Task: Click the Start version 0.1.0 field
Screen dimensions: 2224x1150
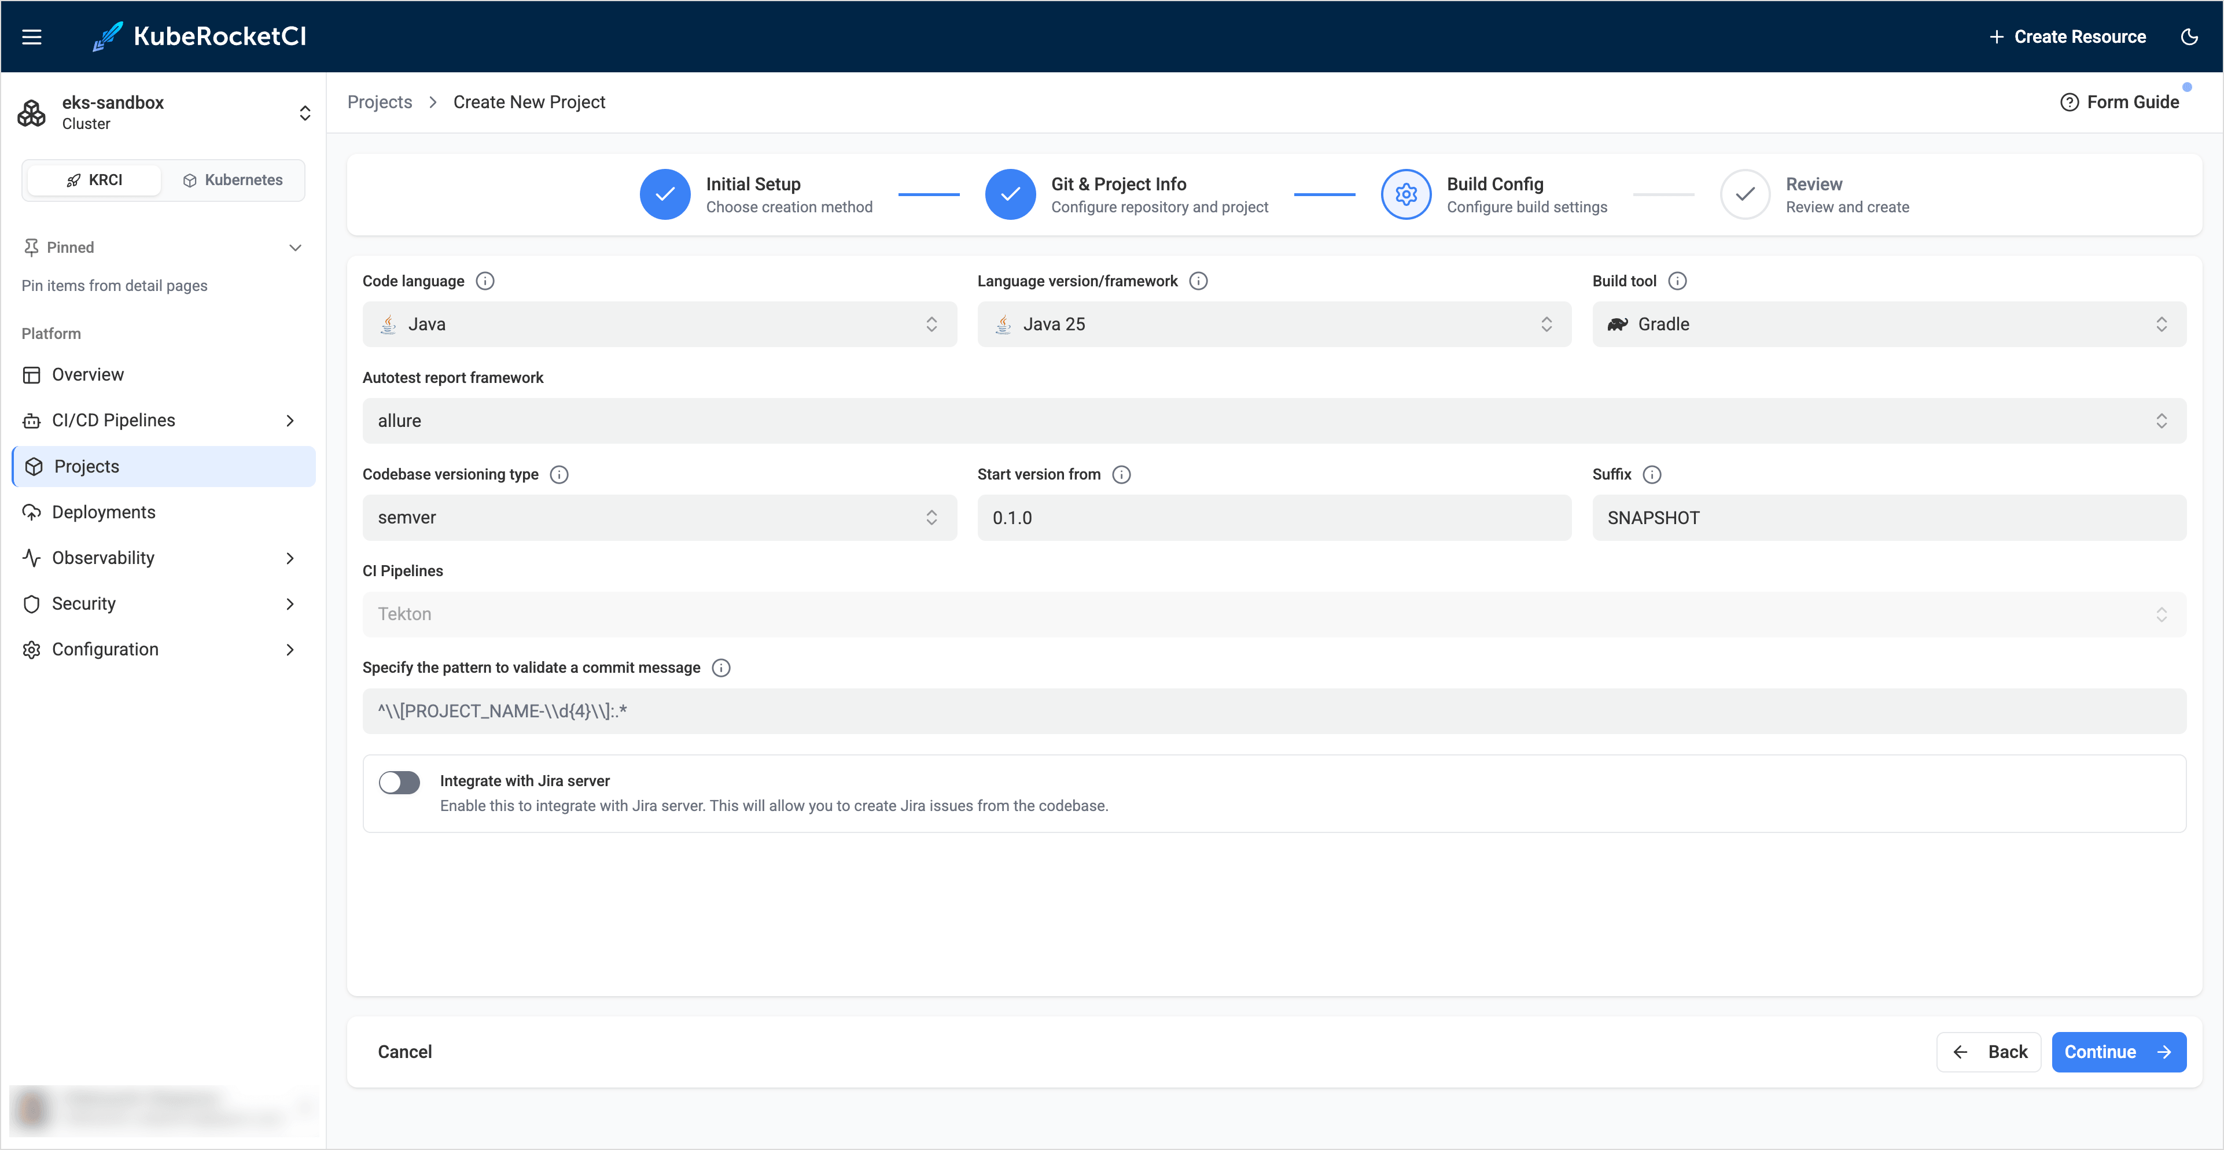Action: click(1275, 518)
